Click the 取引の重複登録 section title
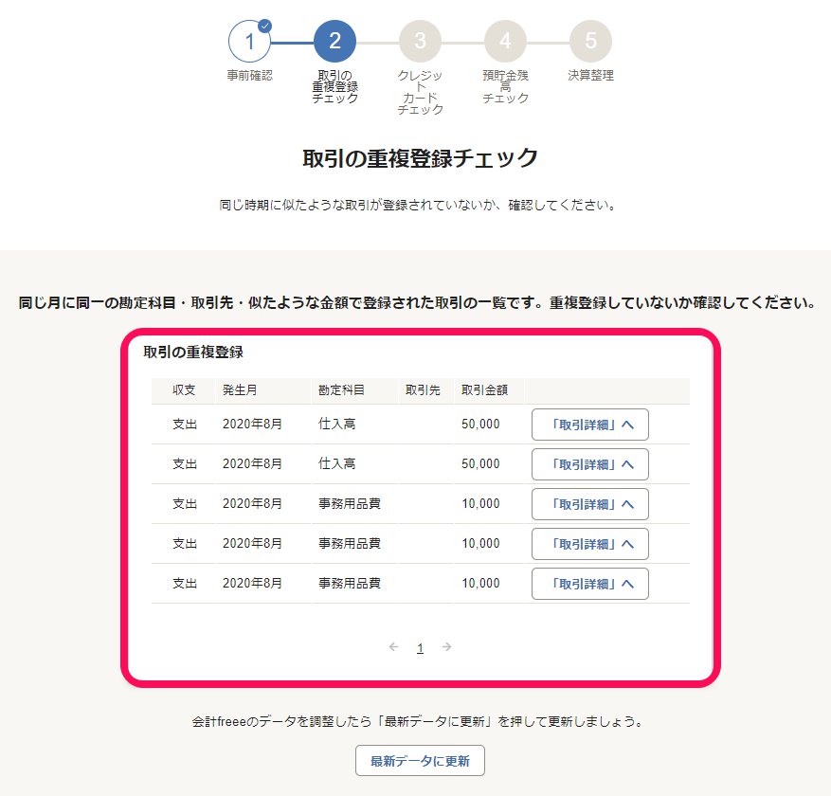 193,352
